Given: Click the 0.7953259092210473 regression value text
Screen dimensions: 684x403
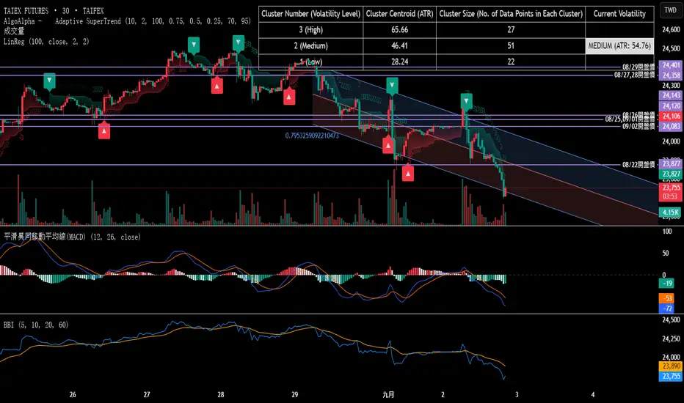Looking at the screenshot, I should [x=312, y=136].
